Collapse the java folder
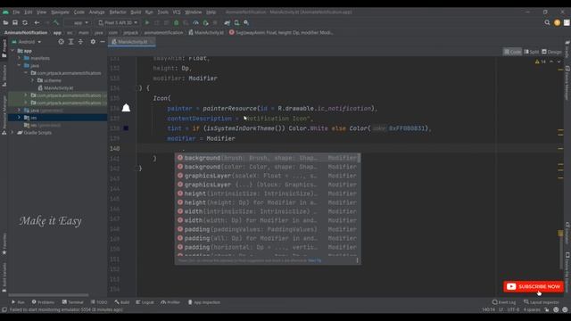 [x=20, y=65]
